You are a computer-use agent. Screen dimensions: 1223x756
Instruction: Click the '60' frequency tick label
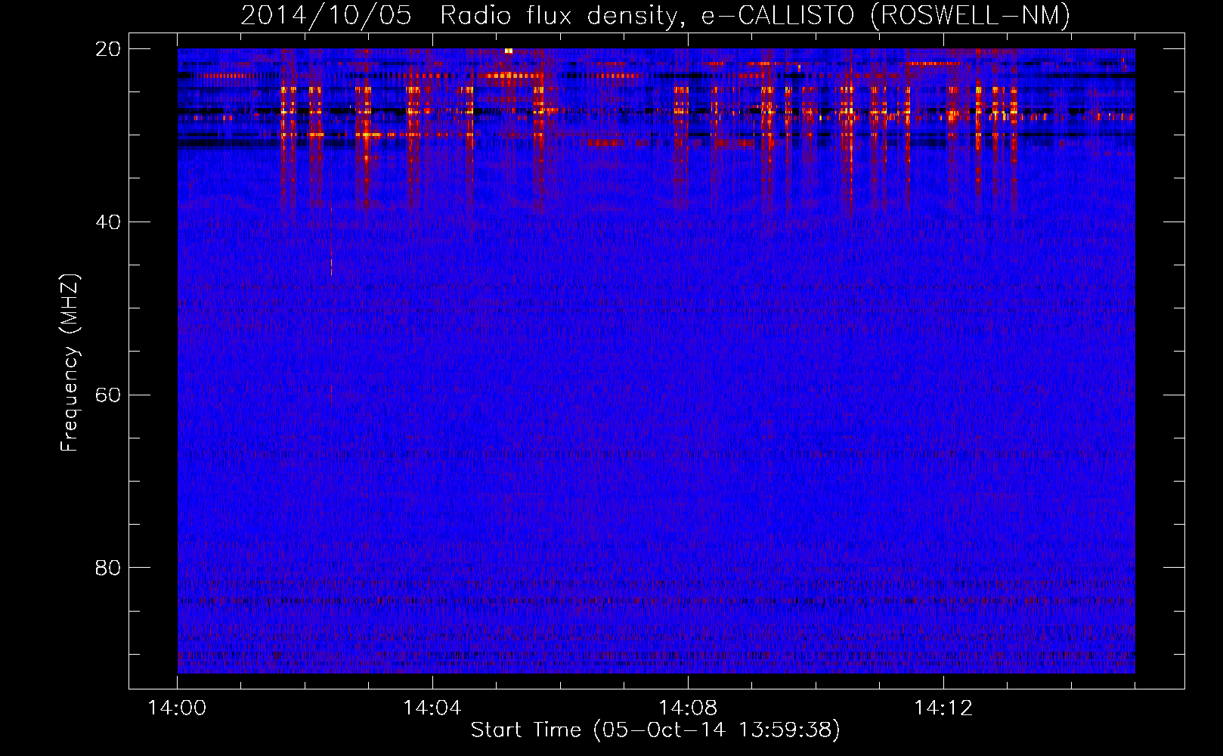tap(108, 395)
